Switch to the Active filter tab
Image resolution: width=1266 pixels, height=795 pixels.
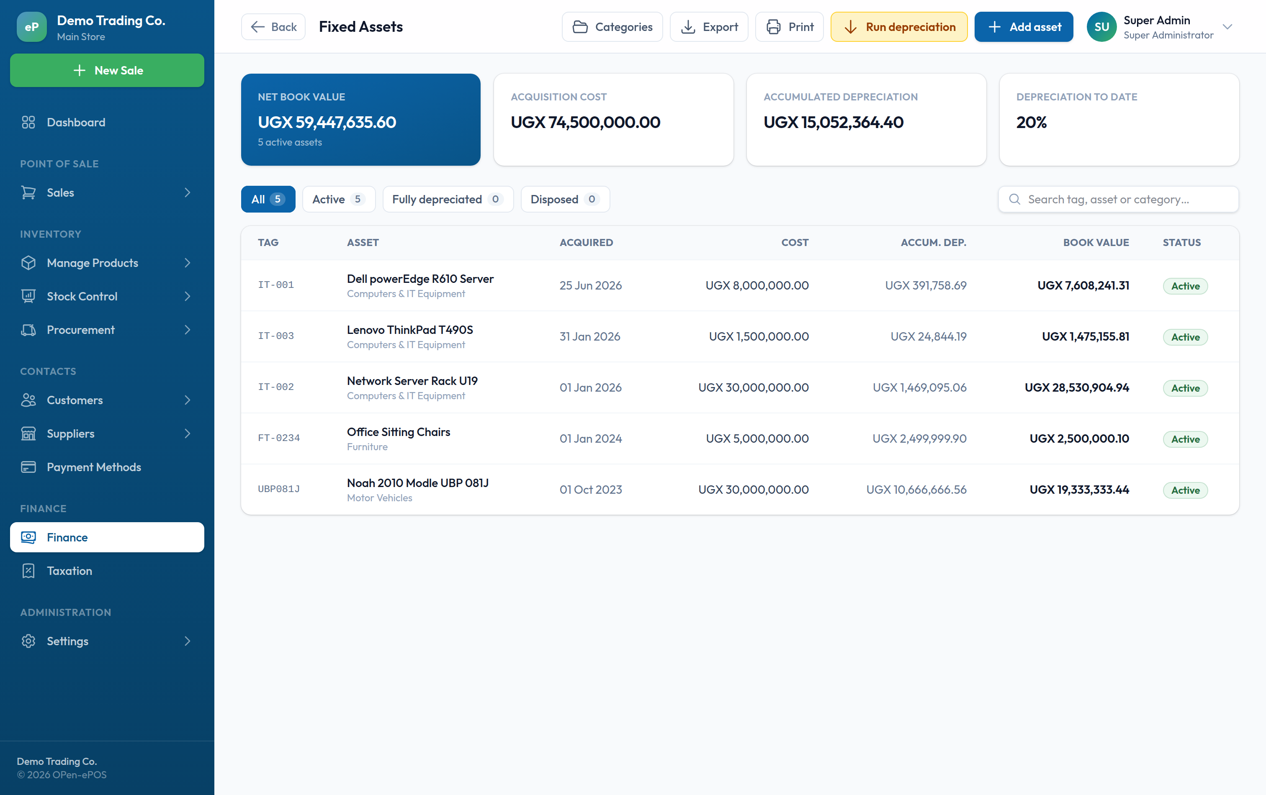(339, 199)
